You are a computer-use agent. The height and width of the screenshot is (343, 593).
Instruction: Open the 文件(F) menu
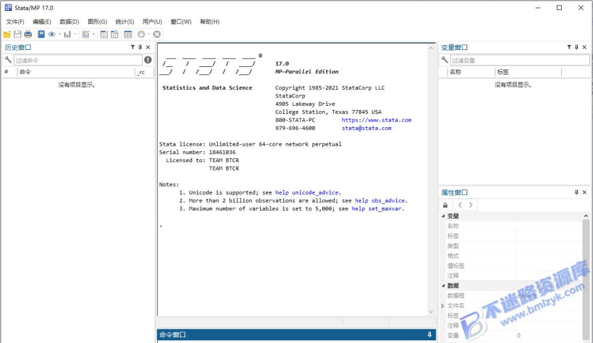click(x=15, y=21)
